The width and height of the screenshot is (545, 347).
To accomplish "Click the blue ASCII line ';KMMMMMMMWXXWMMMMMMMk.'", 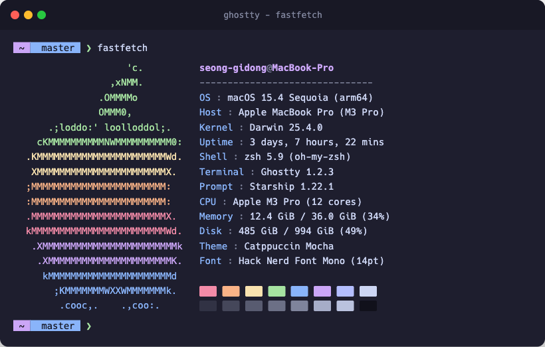I will pos(116,291).
